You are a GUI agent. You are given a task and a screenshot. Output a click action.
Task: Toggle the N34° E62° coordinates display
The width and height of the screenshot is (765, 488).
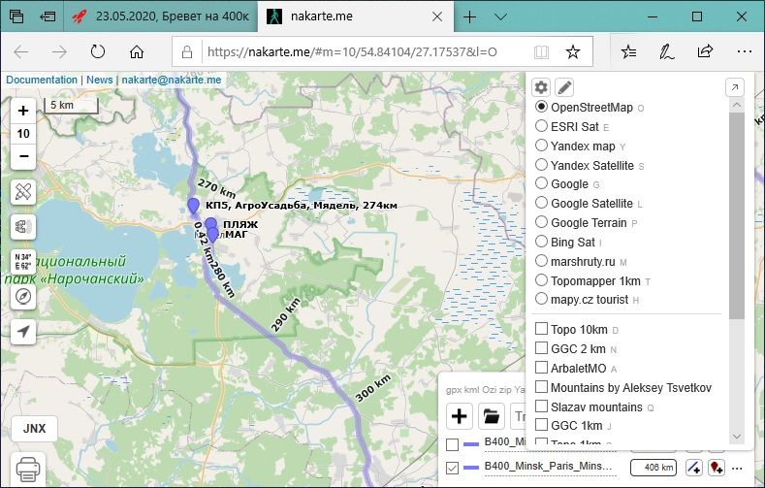point(23,262)
